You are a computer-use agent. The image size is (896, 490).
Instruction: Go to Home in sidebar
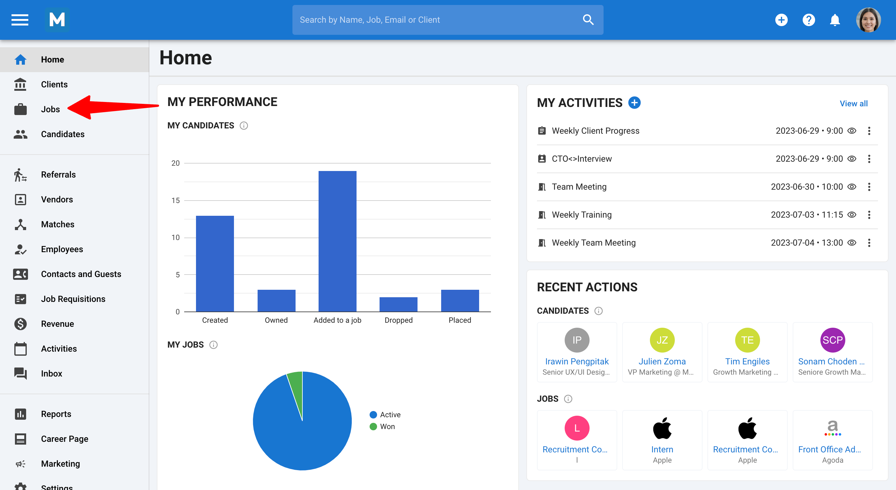74,59
